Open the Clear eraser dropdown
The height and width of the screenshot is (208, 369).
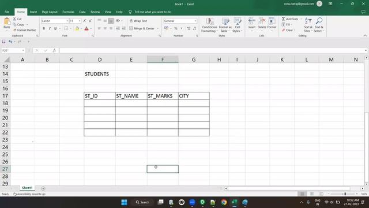(x=288, y=30)
